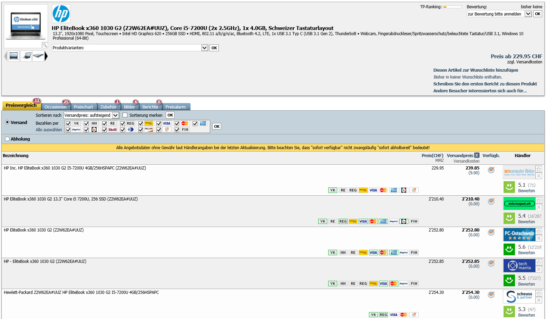The image size is (546, 319).
Task: Open the scheuss & partner dealer logo
Action: [519, 296]
